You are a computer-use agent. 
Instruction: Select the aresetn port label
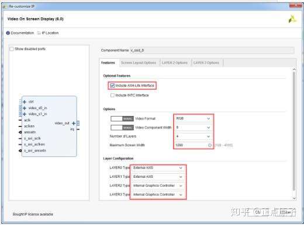click(x=30, y=132)
